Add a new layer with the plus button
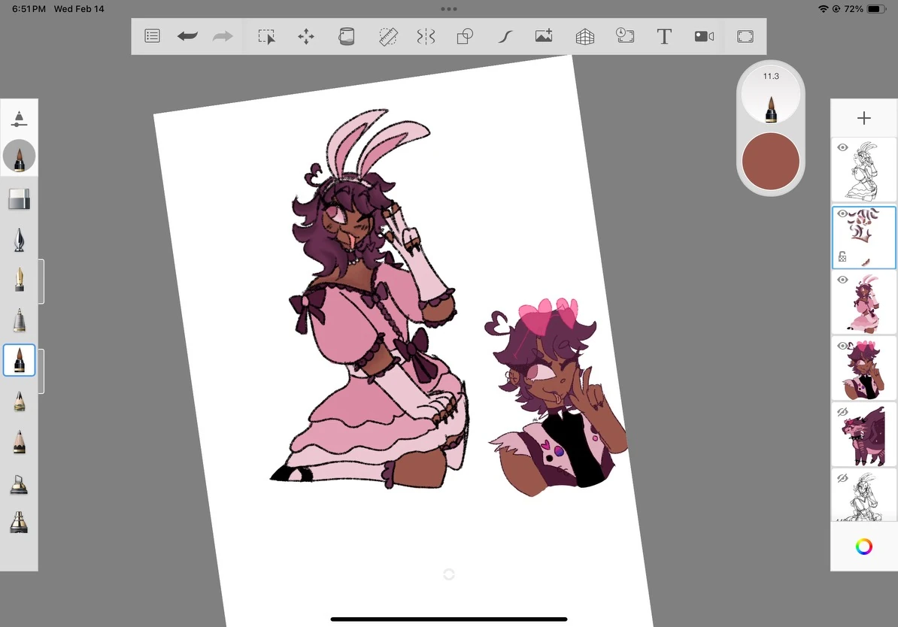 point(863,117)
